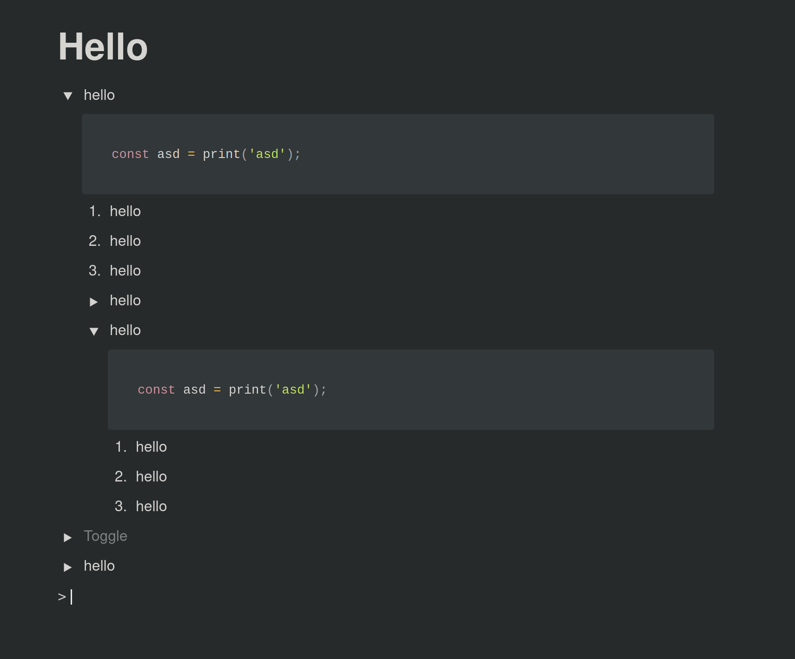Click the page title Hello
The height and width of the screenshot is (659, 795).
[x=103, y=46]
